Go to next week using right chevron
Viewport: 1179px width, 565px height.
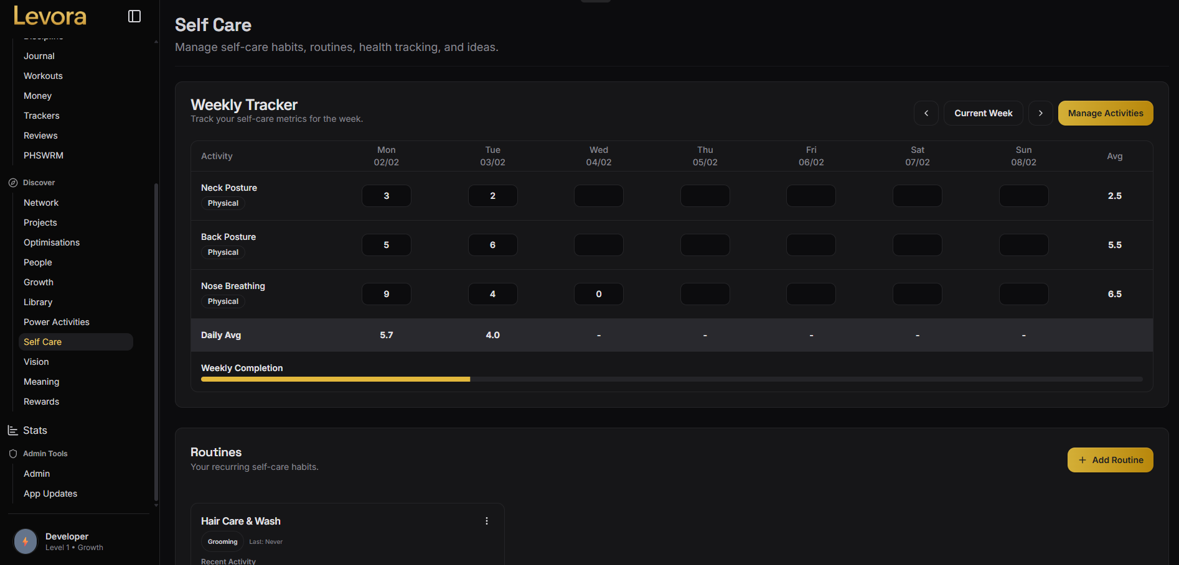pyautogui.click(x=1040, y=113)
